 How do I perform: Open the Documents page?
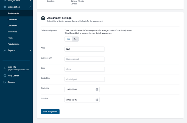click(x=13, y=25)
